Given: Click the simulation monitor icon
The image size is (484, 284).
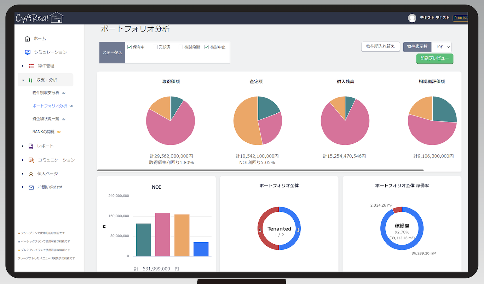Looking at the screenshot, I should coord(28,52).
